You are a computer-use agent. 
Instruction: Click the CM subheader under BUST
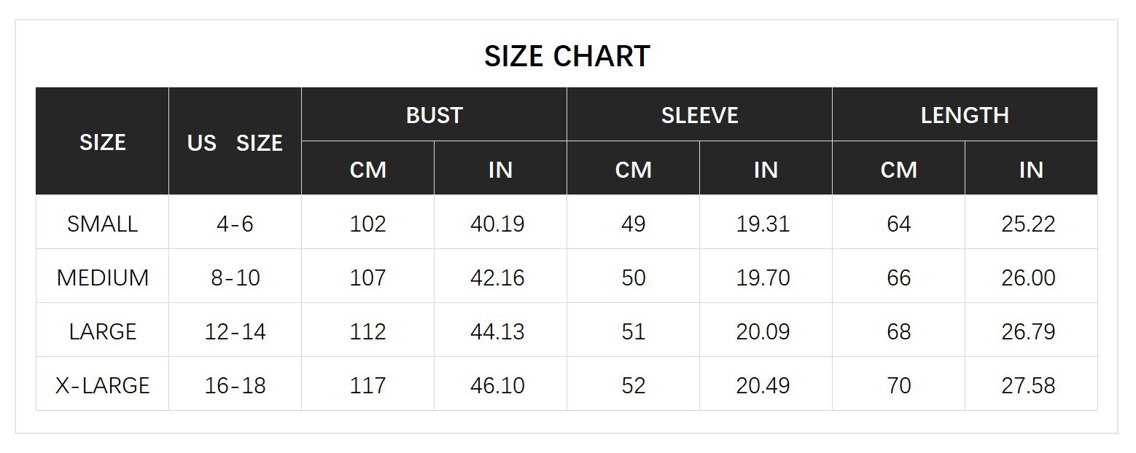[367, 170]
